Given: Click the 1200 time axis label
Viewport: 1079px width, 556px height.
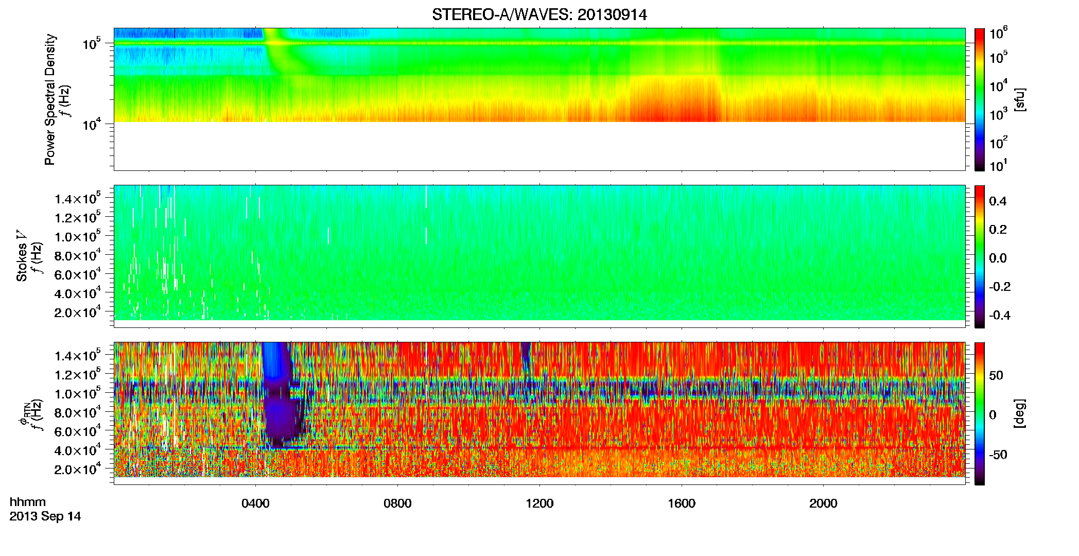Looking at the screenshot, I should 539,503.
